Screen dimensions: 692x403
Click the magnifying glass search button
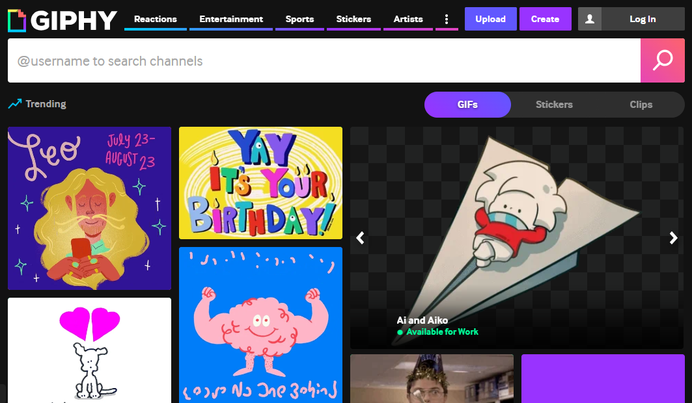(x=662, y=60)
